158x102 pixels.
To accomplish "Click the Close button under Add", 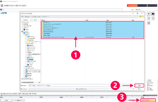I will (x=139, y=89).
